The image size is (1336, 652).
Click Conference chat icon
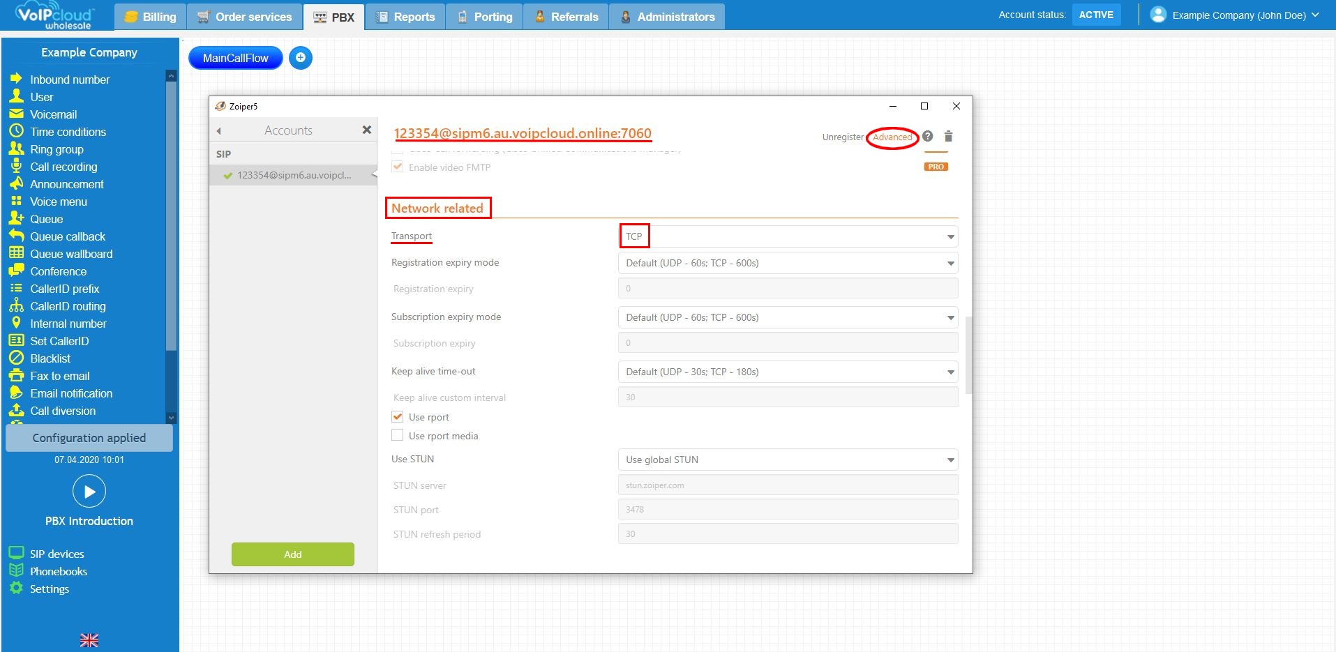pyautogui.click(x=16, y=271)
